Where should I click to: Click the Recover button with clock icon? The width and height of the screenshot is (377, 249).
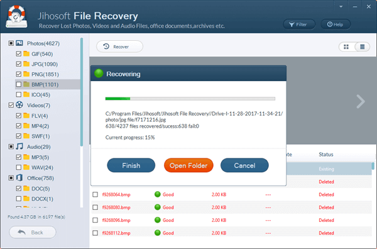click(x=119, y=47)
